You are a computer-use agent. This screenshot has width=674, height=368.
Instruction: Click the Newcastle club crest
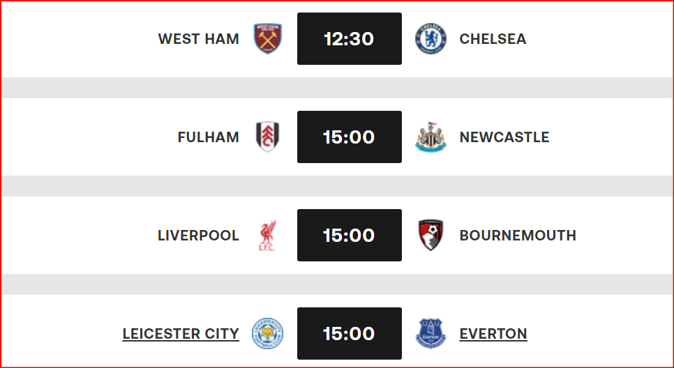coord(430,137)
